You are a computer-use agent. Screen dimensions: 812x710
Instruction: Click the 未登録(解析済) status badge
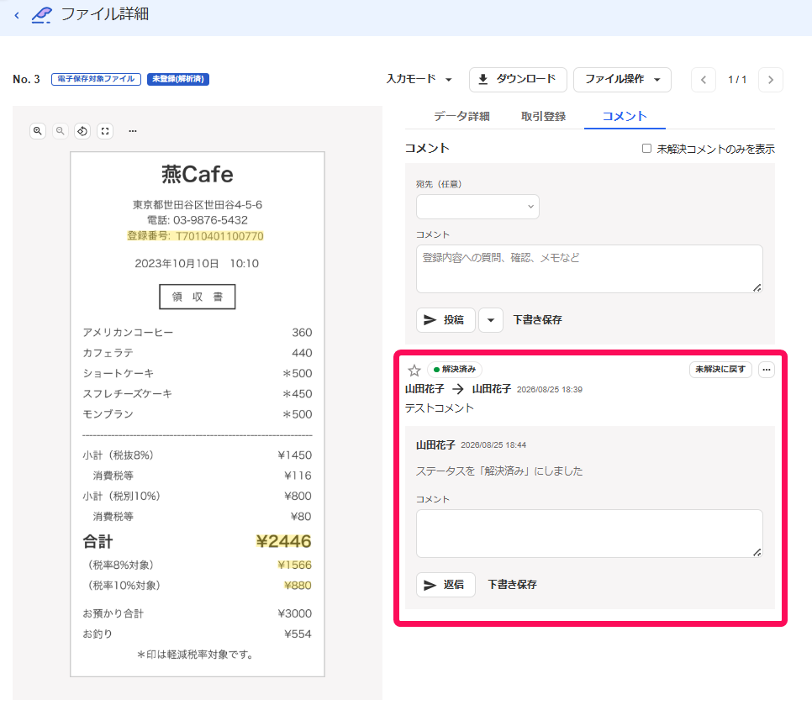click(x=178, y=79)
